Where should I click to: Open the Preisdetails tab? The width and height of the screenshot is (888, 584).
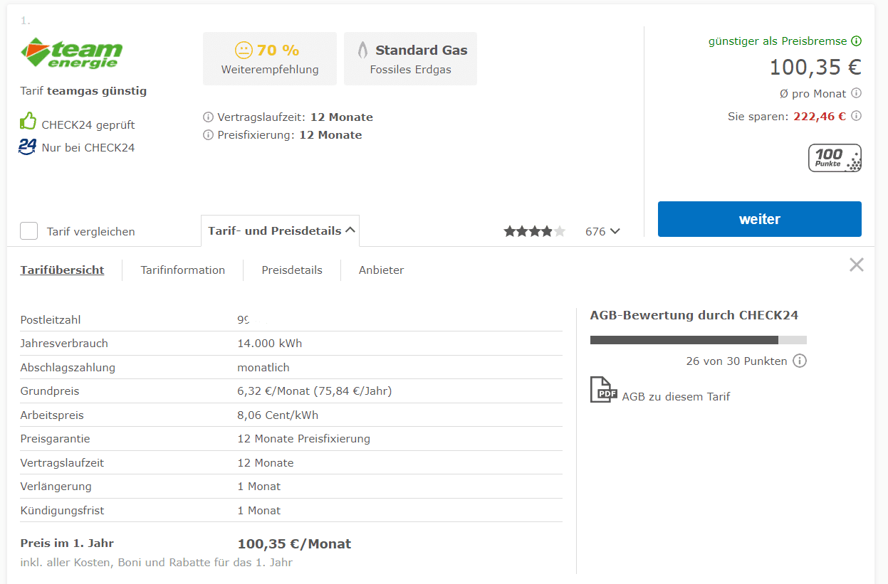(292, 270)
